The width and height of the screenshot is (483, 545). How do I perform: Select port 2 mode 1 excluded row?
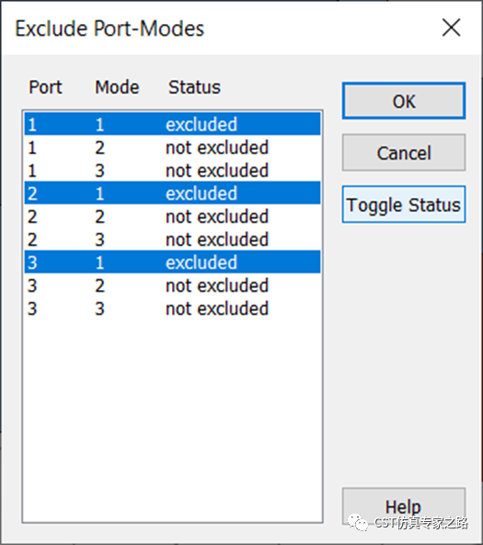172,193
